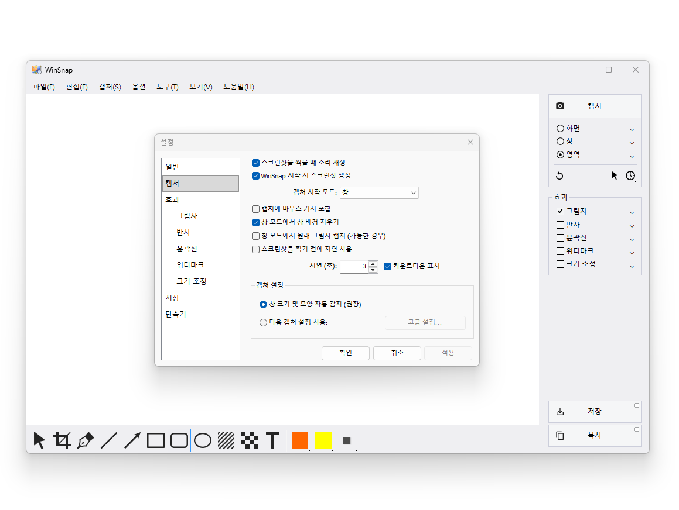
Task: Pick the small gray line width square
Action: (x=347, y=440)
